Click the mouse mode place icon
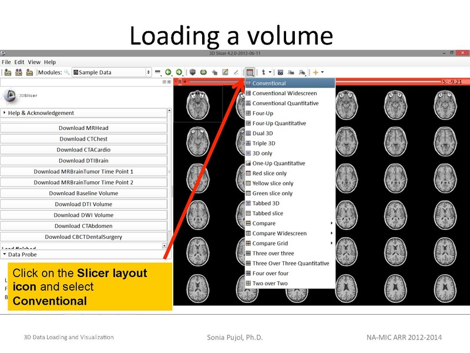This screenshot has width=470, height=353. pos(263,72)
